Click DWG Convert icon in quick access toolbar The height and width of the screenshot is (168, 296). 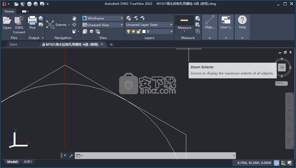23,4
